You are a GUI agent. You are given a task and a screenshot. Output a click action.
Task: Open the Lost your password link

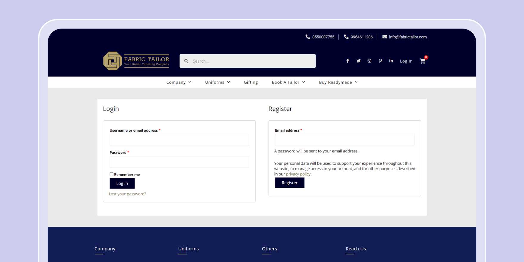point(127,194)
